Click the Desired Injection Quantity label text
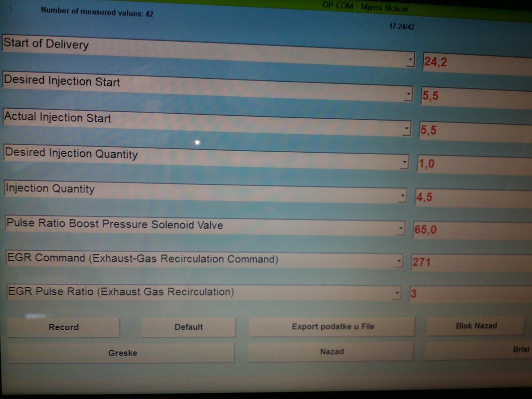532x399 pixels. pyautogui.click(x=71, y=153)
